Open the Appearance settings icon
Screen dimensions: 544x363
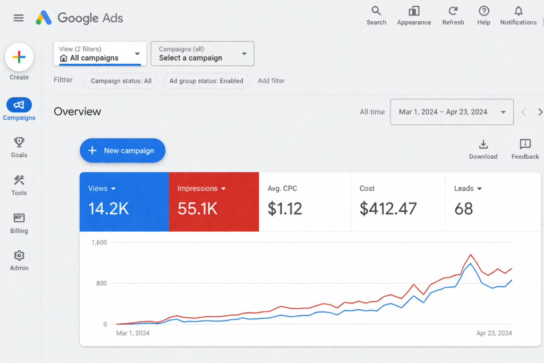(x=414, y=11)
